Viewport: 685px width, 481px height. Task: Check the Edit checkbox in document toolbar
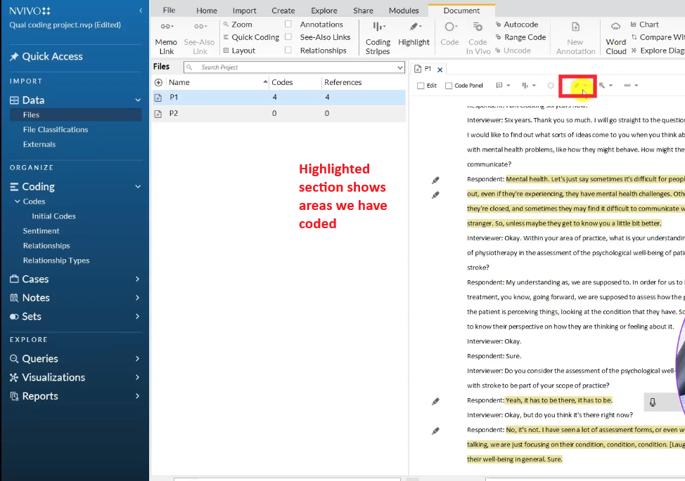(421, 86)
